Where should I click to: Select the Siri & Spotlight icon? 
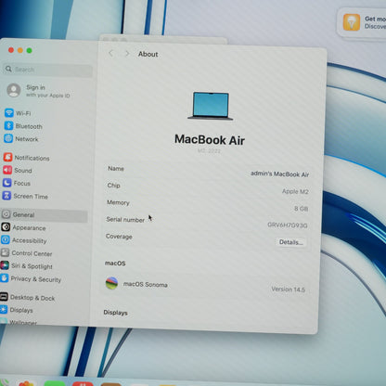click(5, 265)
